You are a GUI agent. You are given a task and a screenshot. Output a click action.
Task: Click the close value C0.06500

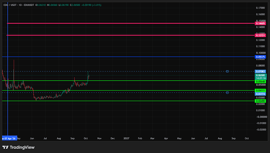(75, 5)
